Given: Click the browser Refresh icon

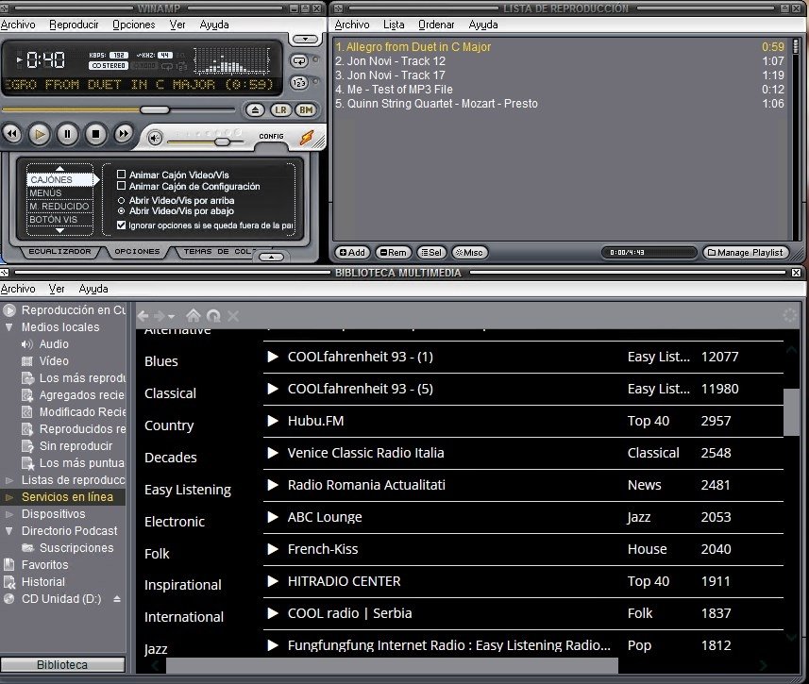Looking at the screenshot, I should click(213, 316).
